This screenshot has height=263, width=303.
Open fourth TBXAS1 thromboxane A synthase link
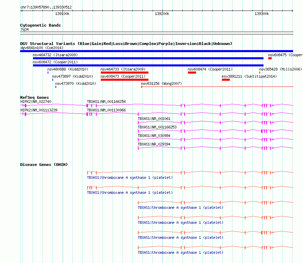tap(180, 222)
